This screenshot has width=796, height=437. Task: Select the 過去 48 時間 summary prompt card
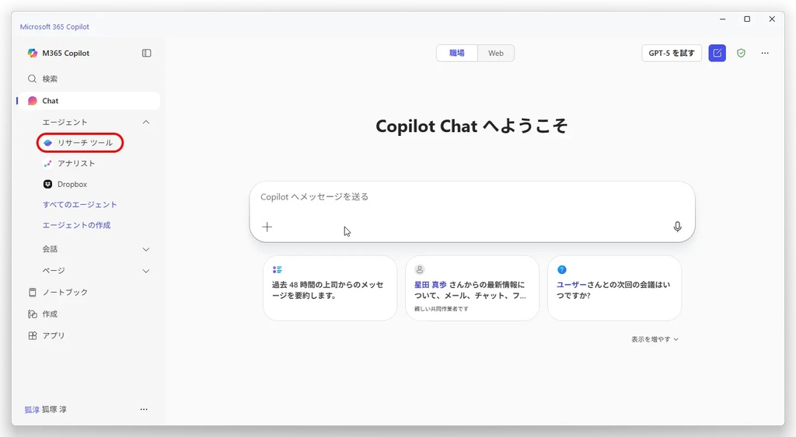330,288
